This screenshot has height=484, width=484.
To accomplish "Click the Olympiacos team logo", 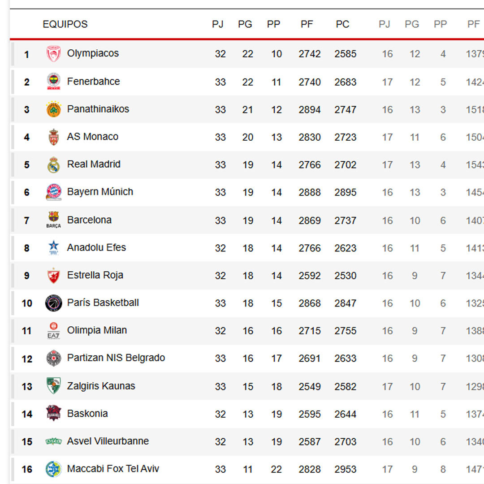I will coord(54,54).
